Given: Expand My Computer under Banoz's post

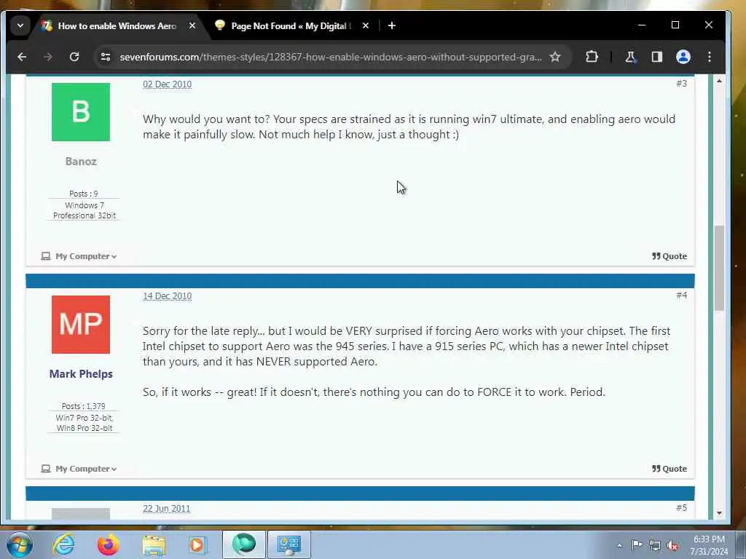Looking at the screenshot, I should pyautogui.click(x=79, y=256).
